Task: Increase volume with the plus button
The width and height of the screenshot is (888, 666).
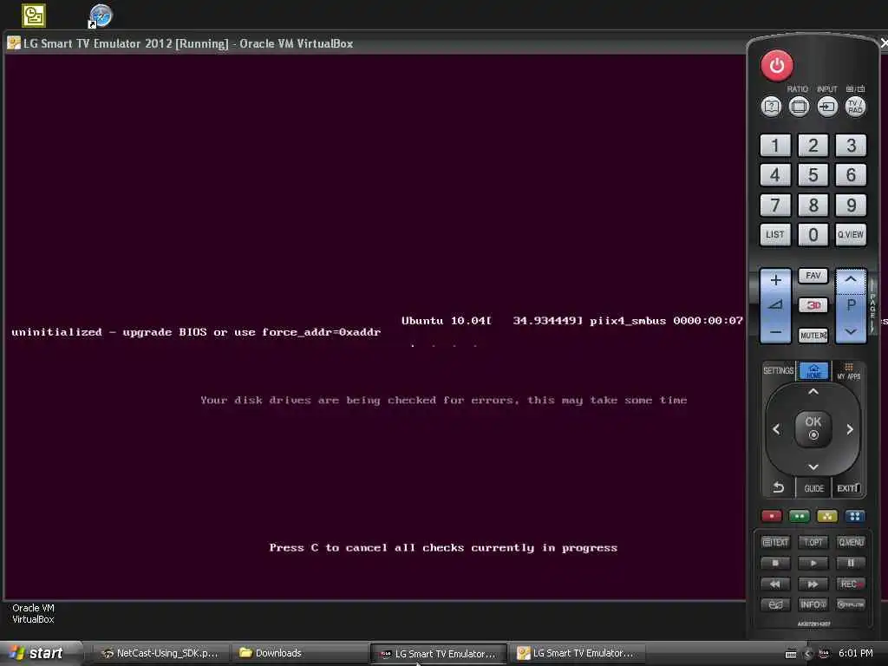Action: pyautogui.click(x=775, y=280)
